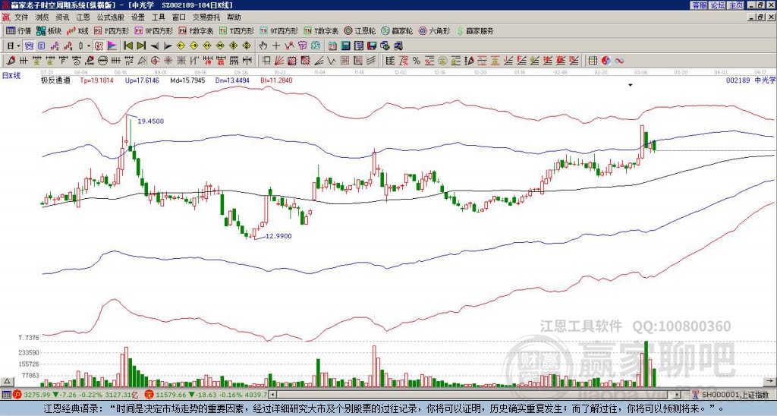The width and height of the screenshot is (777, 416).
Task: Click the 论坛 forum button
Action: click(717, 5)
